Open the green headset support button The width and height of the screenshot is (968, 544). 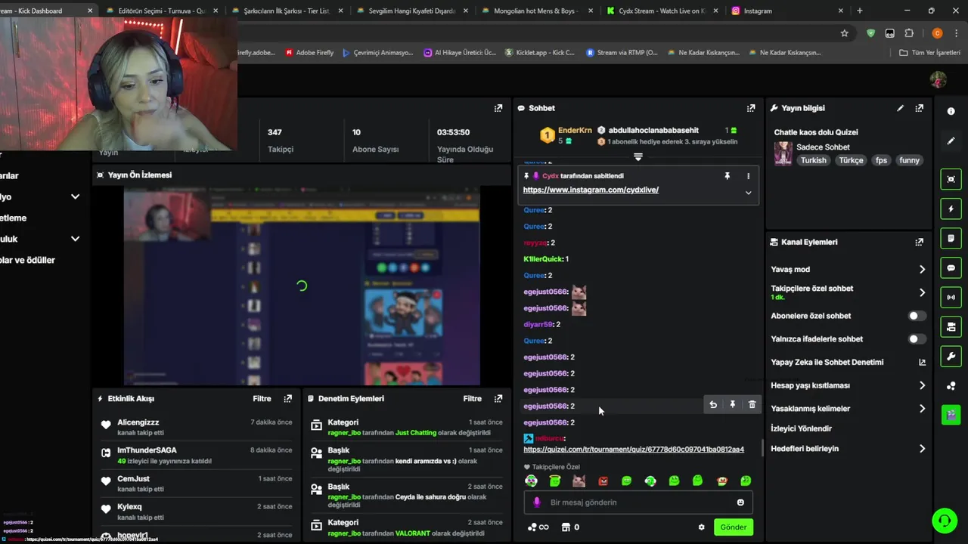pos(944,520)
